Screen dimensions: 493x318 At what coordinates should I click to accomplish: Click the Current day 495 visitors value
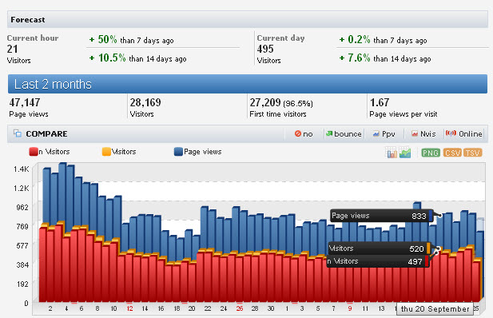(265, 49)
